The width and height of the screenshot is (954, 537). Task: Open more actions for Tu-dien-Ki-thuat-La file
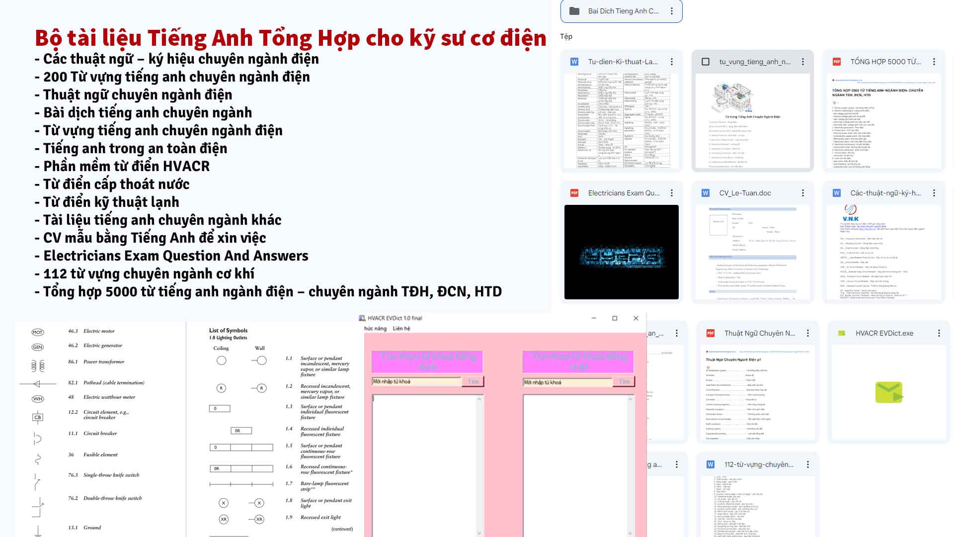click(672, 62)
